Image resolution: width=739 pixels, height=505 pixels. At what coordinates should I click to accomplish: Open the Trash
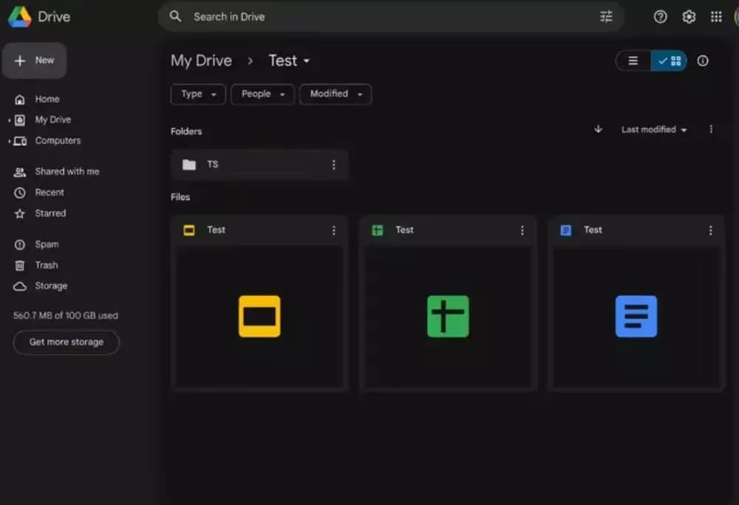(46, 265)
